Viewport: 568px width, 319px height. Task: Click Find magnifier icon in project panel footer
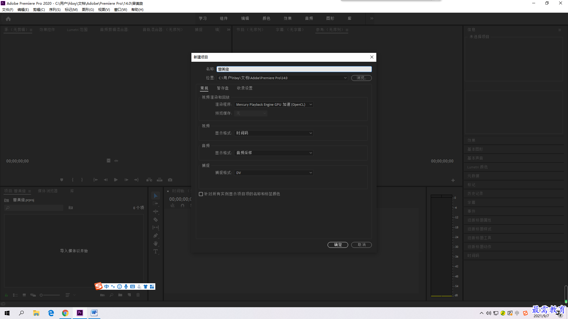pos(112,295)
